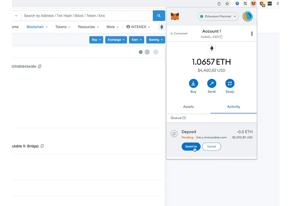Cancel the pending Deposit transaction
This screenshot has width=291, height=206.
[212, 147]
